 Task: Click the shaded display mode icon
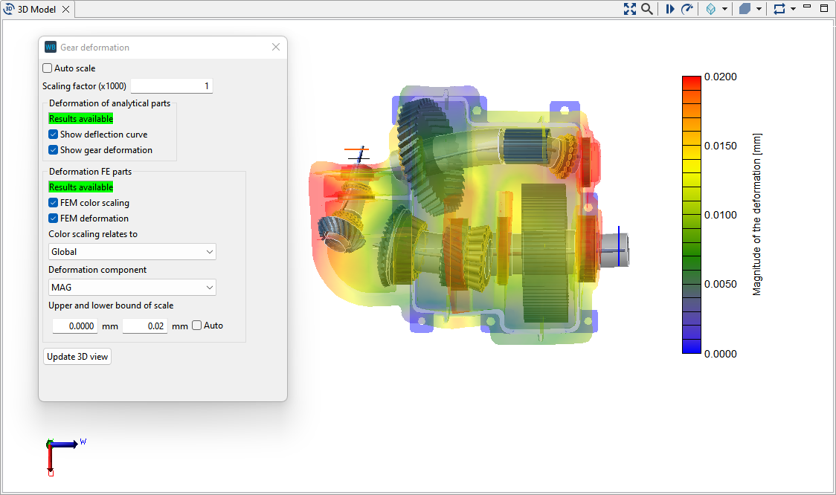point(744,8)
